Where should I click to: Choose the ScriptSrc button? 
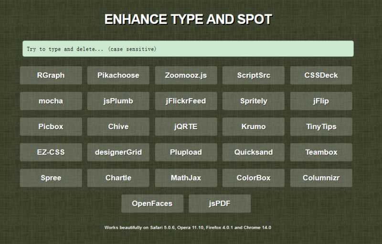pos(253,75)
